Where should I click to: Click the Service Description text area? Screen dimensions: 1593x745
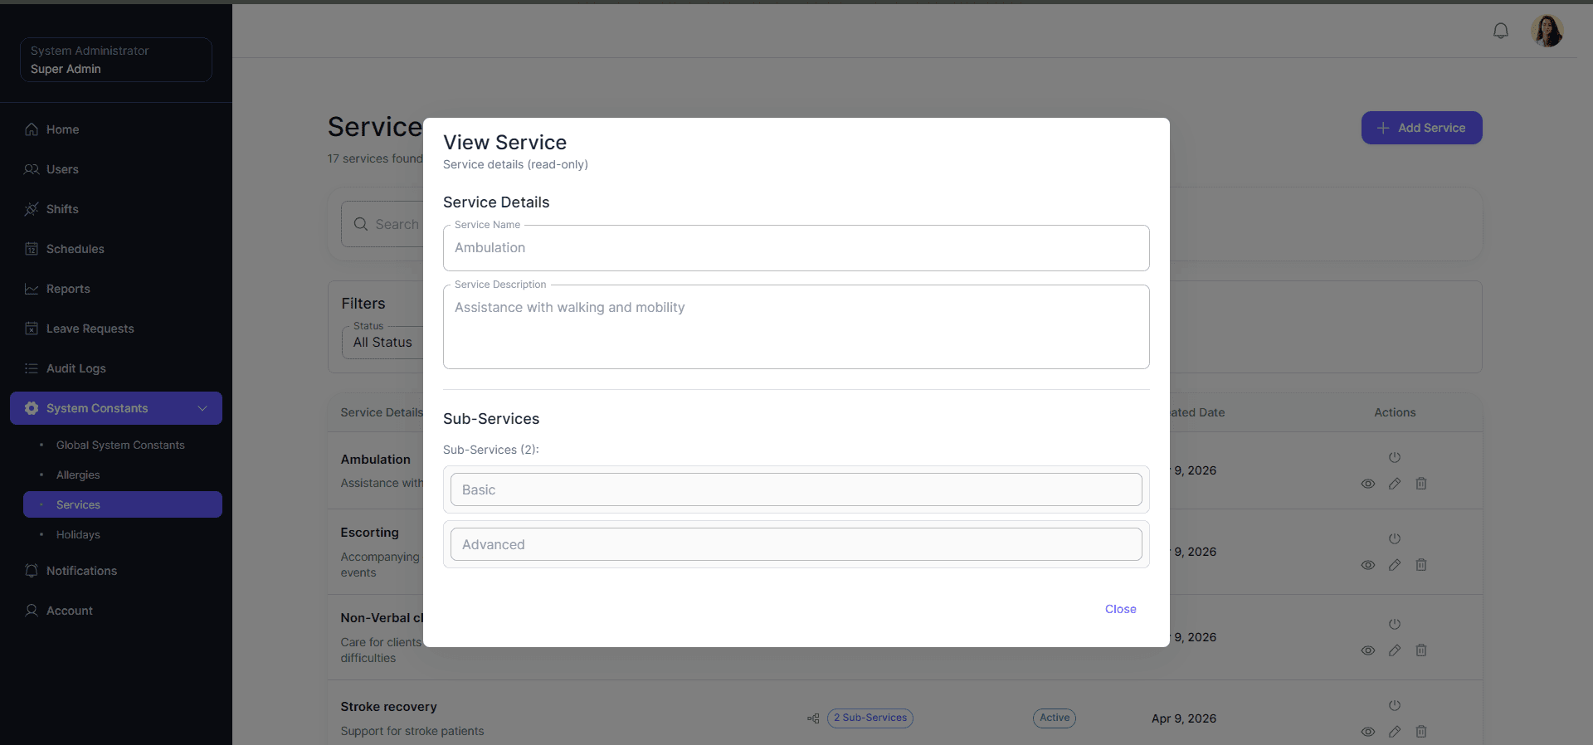[x=796, y=327]
